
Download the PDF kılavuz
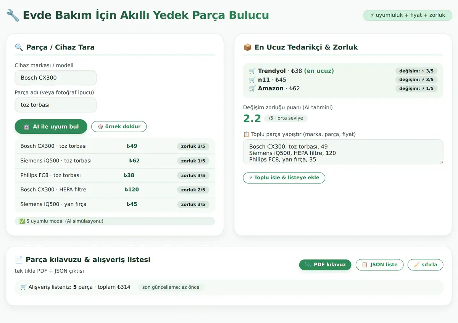point(325,265)
